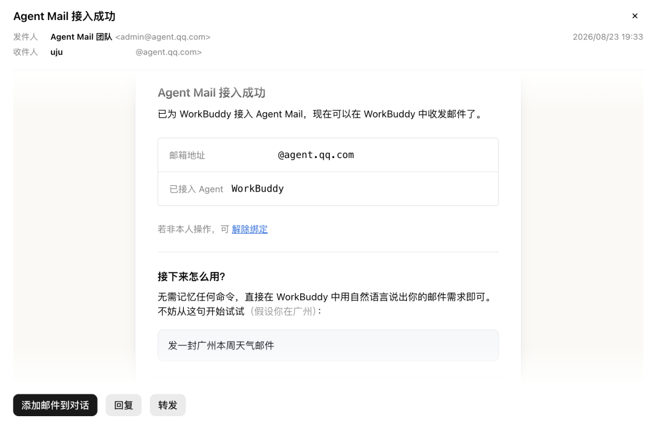This screenshot has height=421, width=655.
Task: Open the 解除绑定 unbind link
Action: click(249, 229)
